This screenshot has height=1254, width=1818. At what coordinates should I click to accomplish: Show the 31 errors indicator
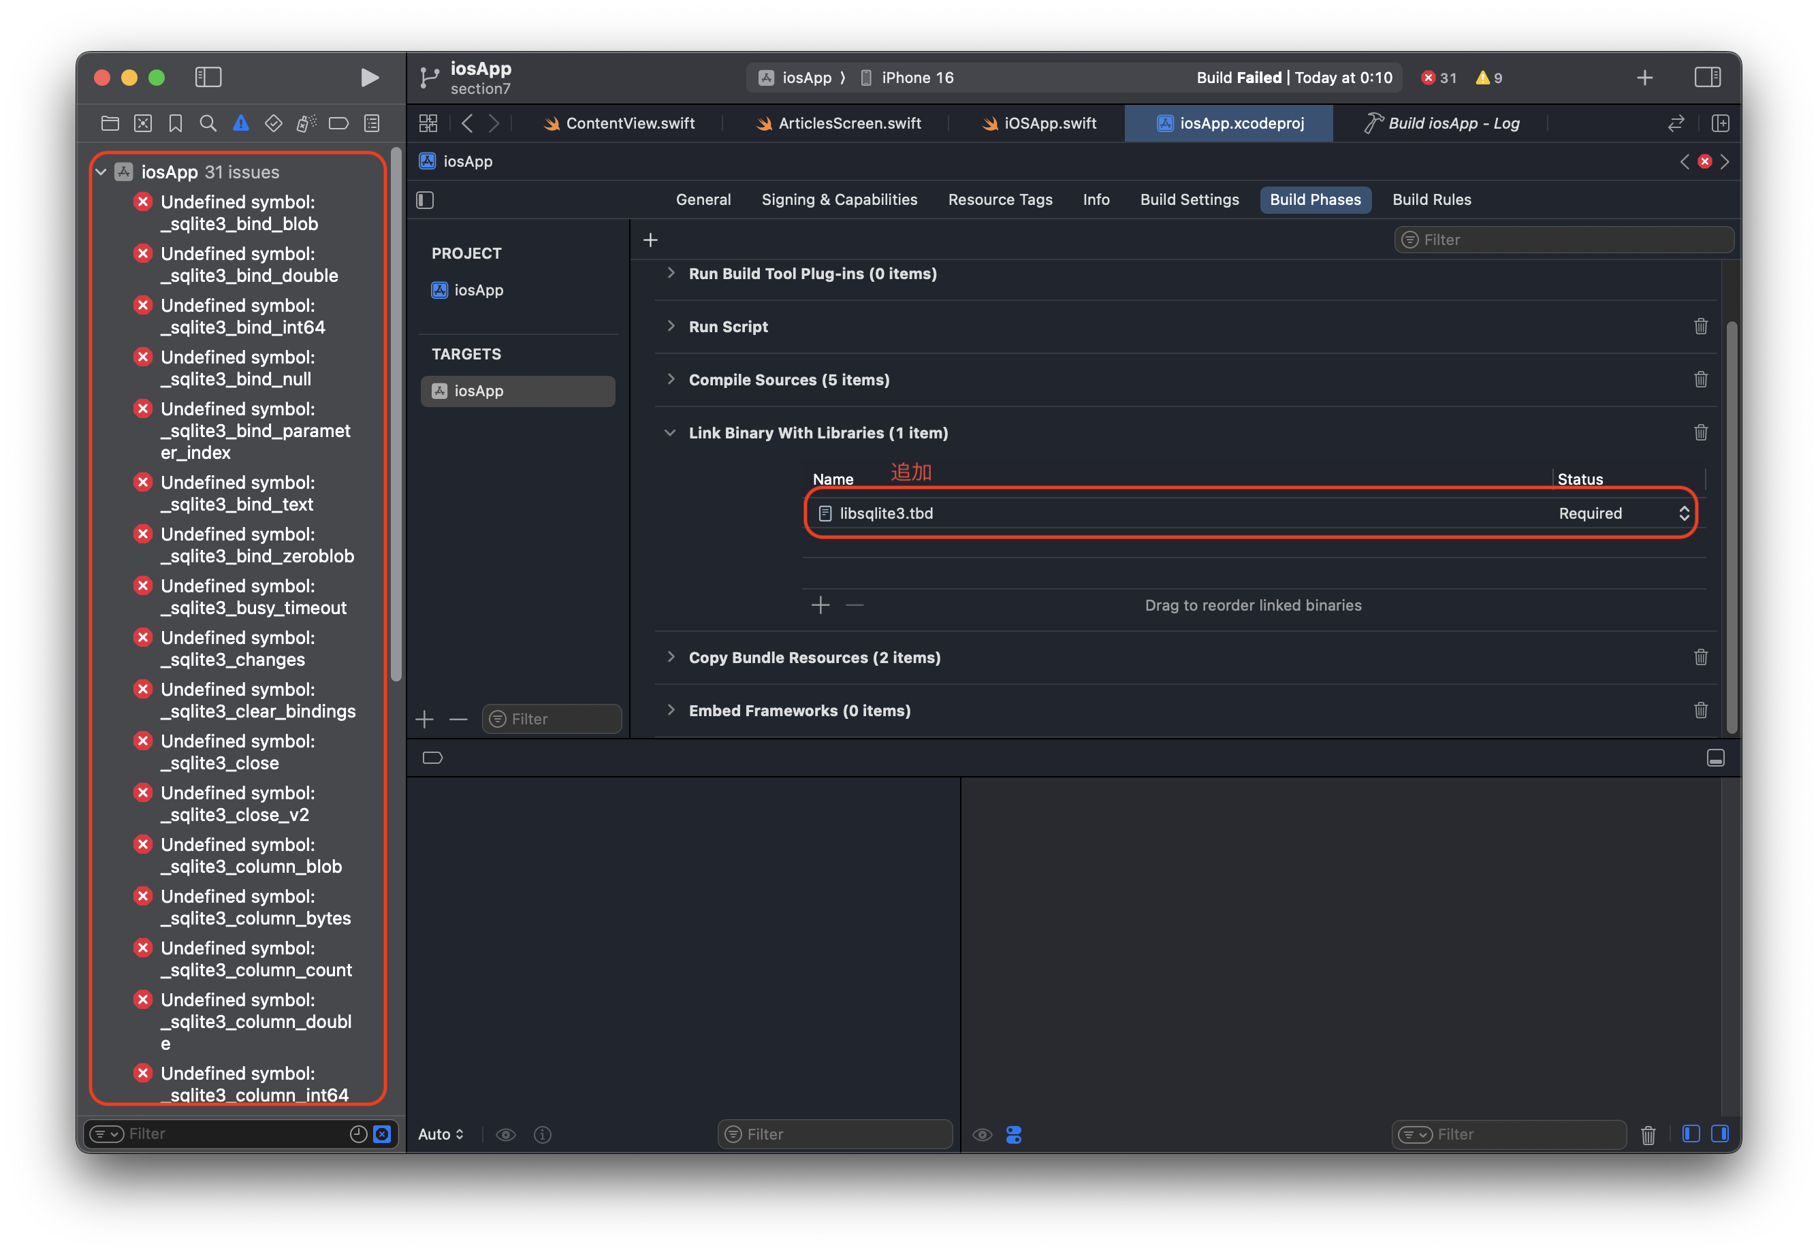tap(1439, 78)
